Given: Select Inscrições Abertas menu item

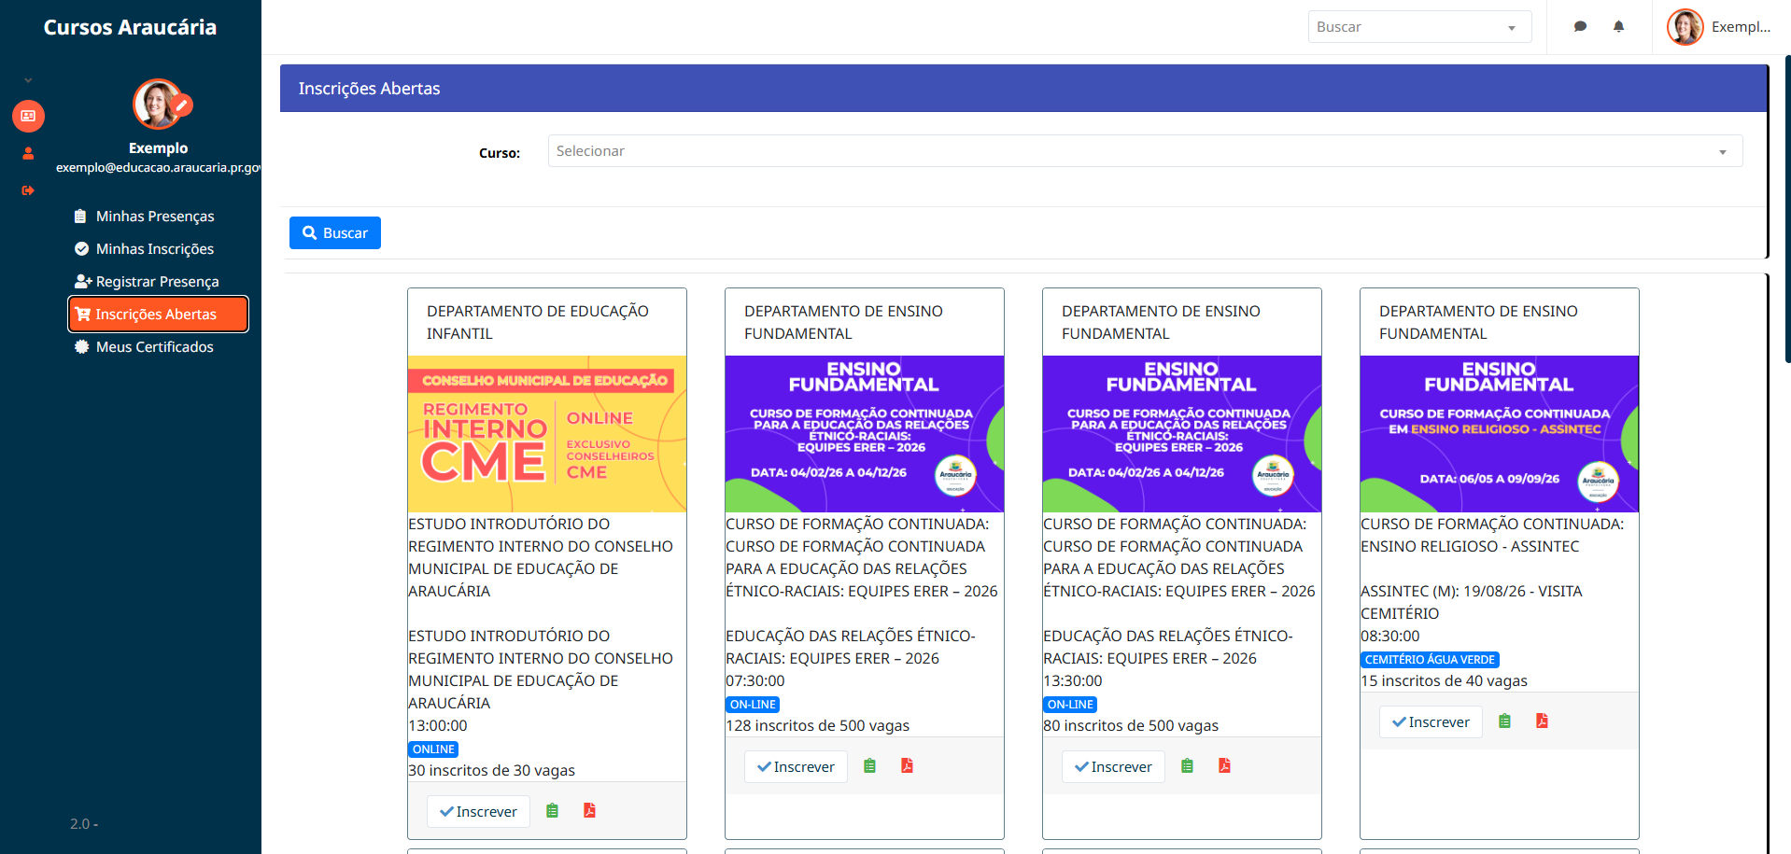Looking at the screenshot, I should pos(158,315).
